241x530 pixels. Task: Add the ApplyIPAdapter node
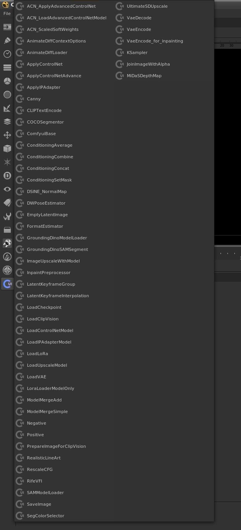(44, 87)
